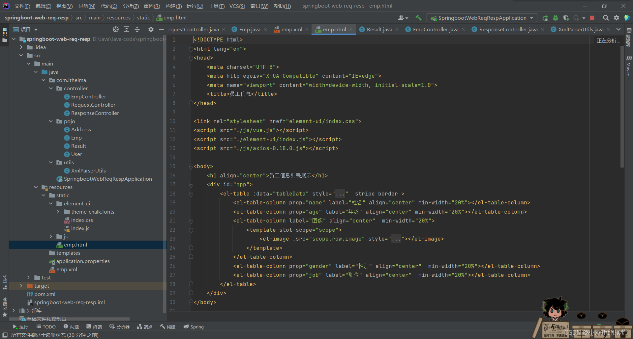Switch to the XmlParserUtils.java tab
The image size is (633, 339).
[x=581, y=30]
